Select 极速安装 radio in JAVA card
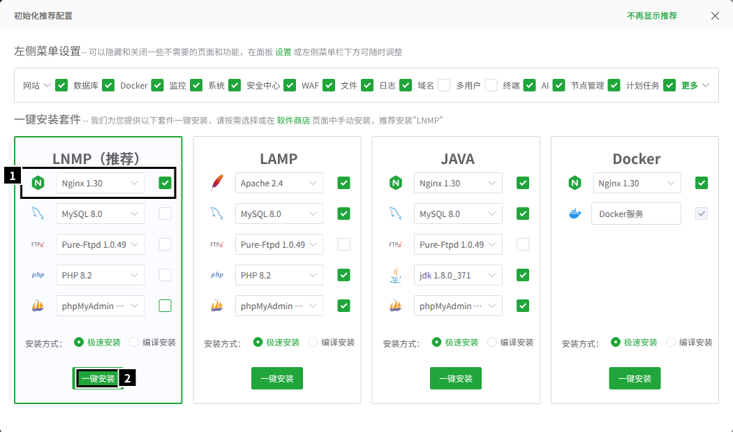733x432 pixels. 436,342
